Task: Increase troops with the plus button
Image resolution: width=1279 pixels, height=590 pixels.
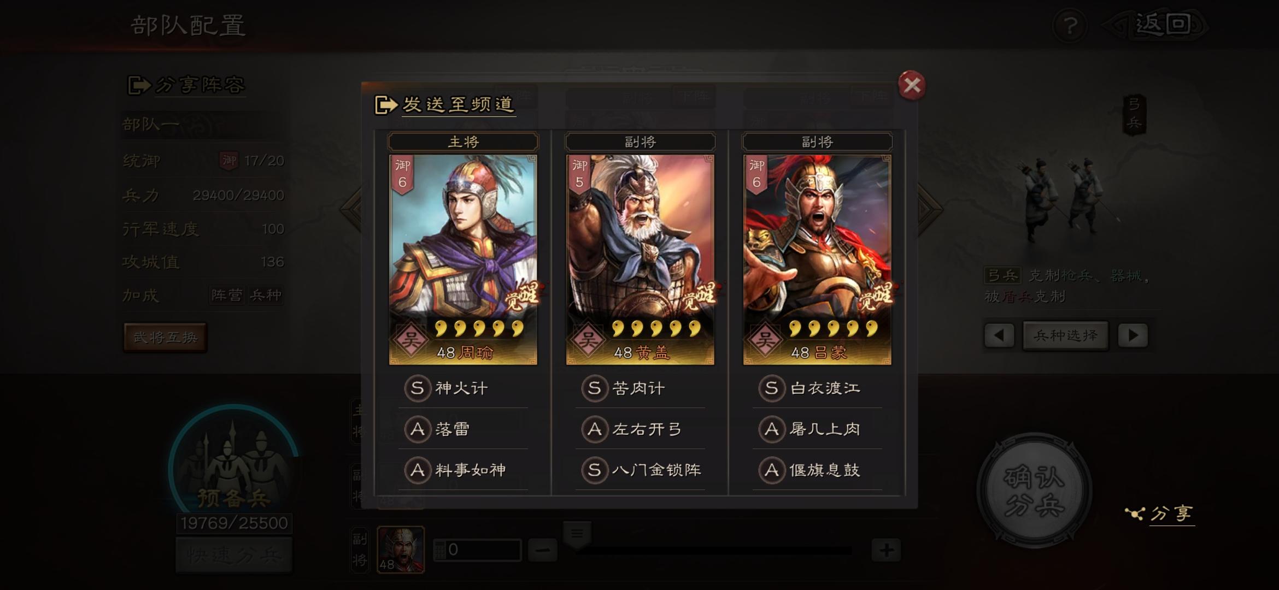Action: pos(886,550)
